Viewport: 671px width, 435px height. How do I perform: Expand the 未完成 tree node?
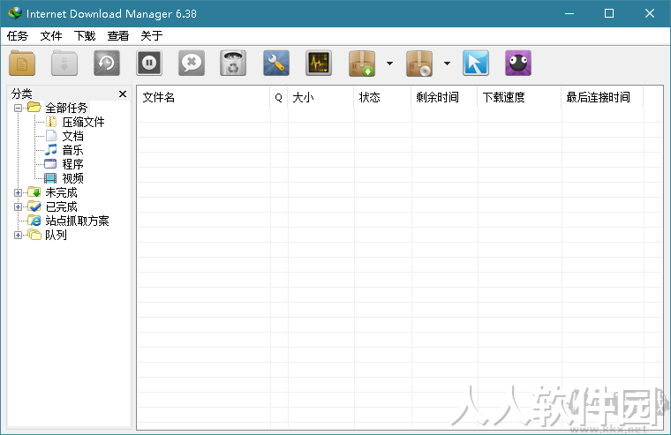[18, 192]
